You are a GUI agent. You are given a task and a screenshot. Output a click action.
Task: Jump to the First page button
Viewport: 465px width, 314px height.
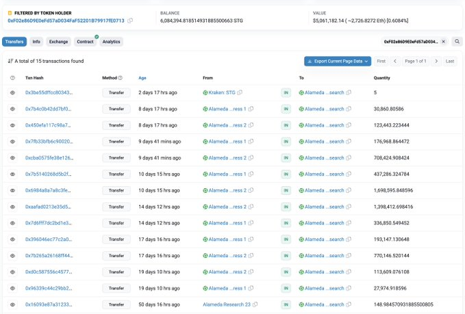tap(381, 61)
